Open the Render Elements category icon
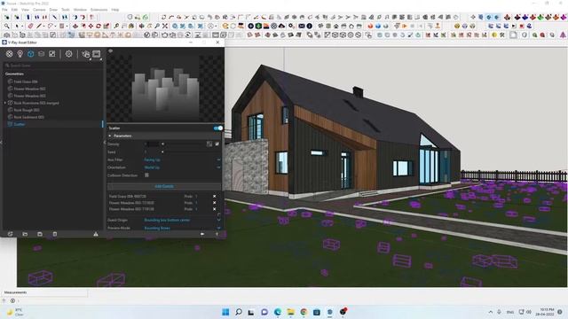This screenshot has height=319, width=568. [x=42, y=54]
